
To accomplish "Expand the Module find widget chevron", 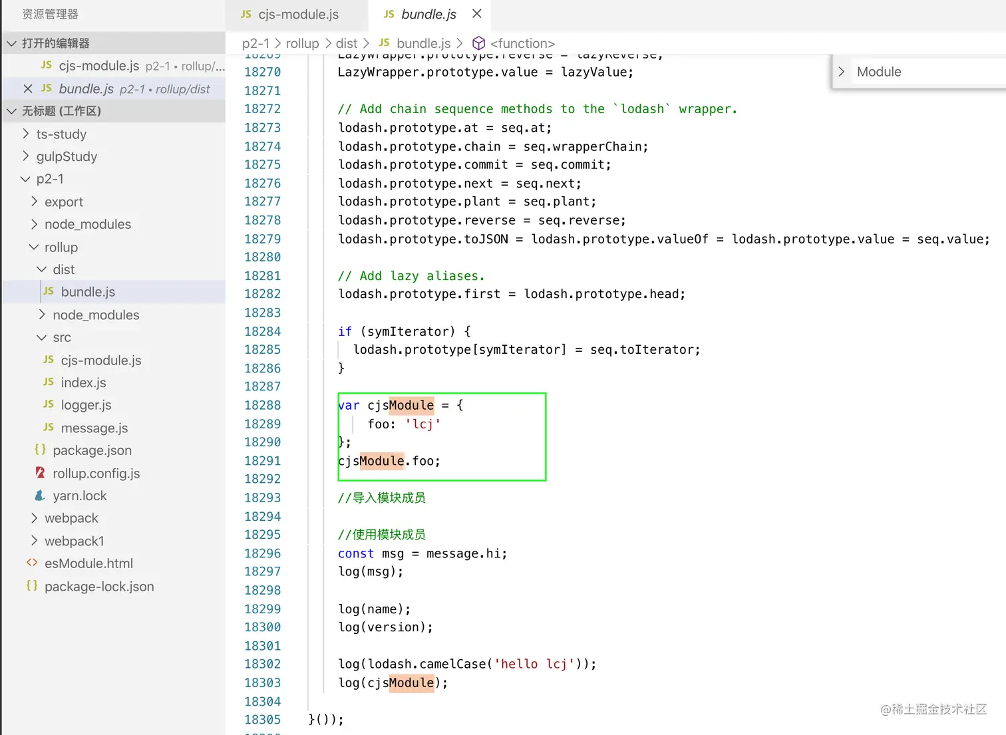I will click(x=842, y=72).
